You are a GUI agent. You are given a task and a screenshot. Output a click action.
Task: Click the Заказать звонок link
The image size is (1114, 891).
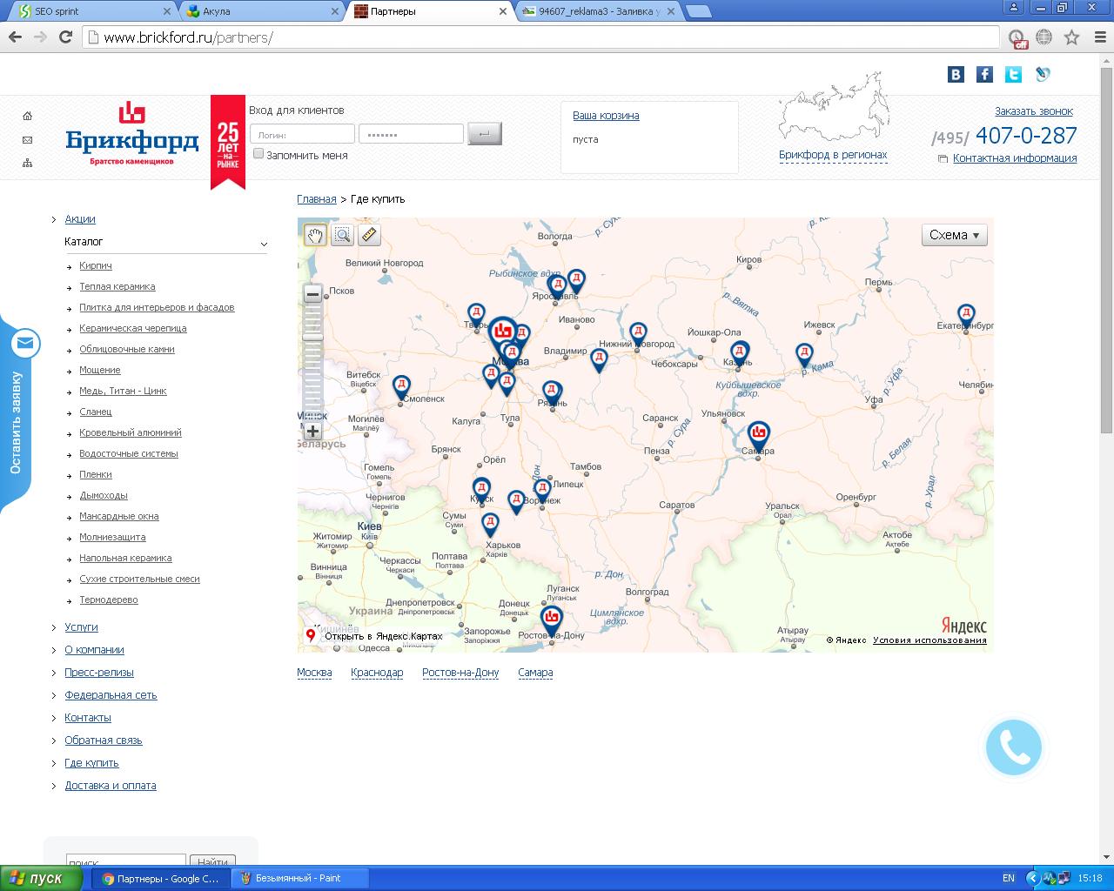point(1034,111)
